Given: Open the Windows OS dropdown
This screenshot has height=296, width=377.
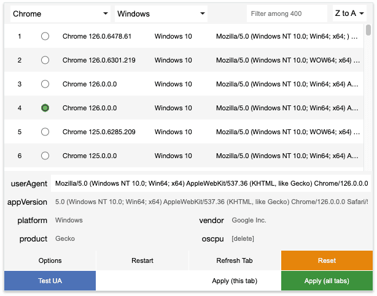Looking at the screenshot, I should point(161,13).
